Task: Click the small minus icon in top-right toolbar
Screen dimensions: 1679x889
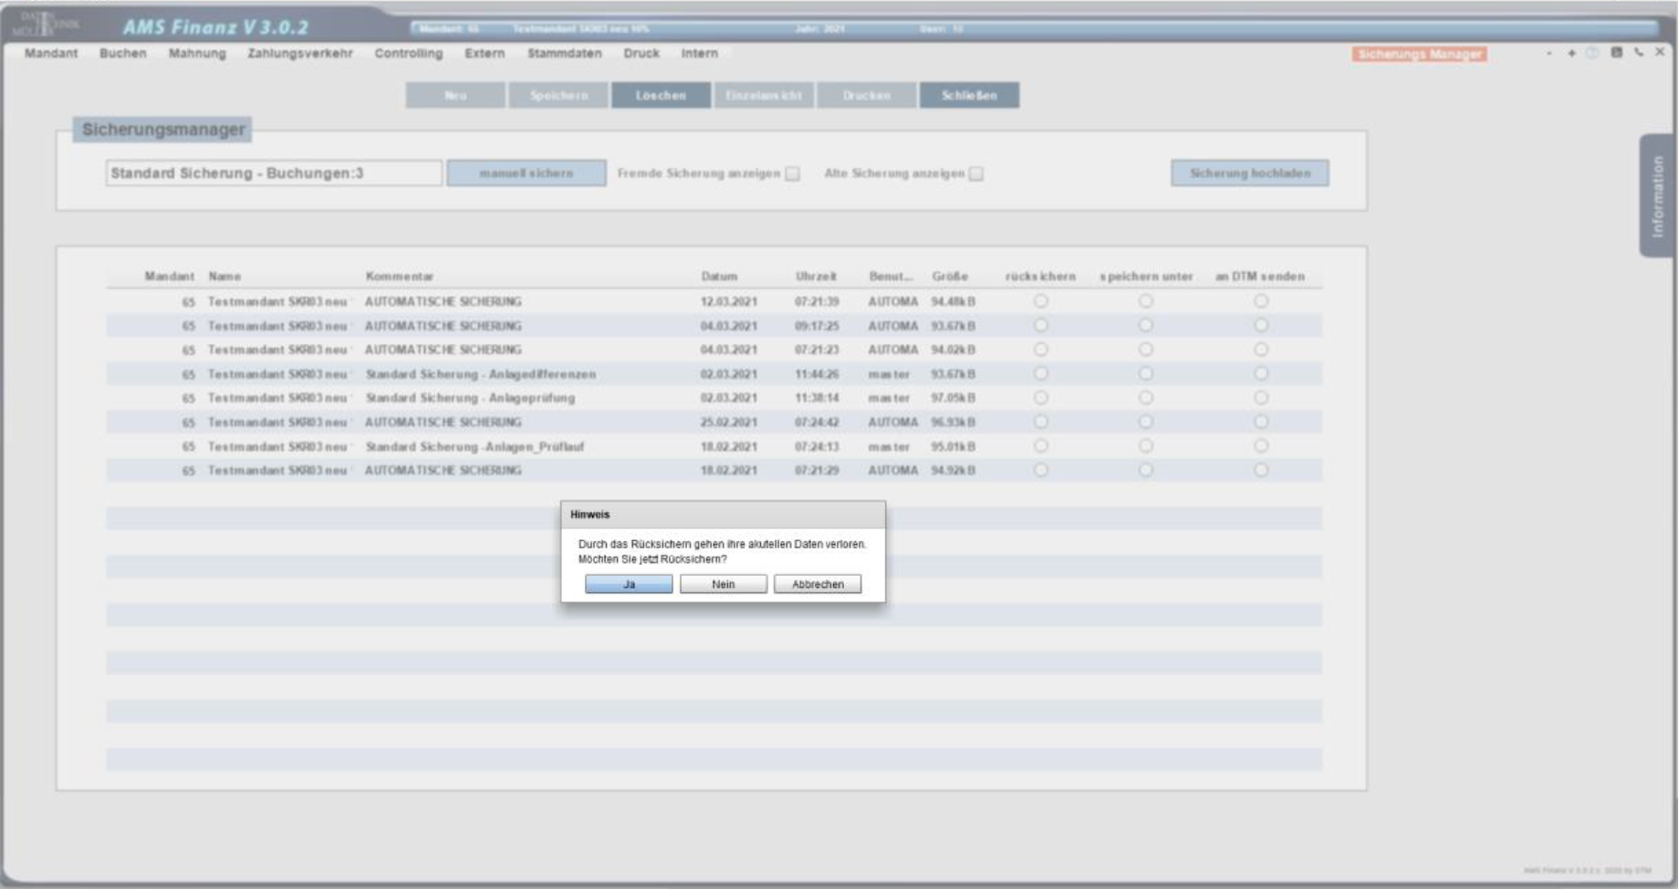Action: (1549, 53)
